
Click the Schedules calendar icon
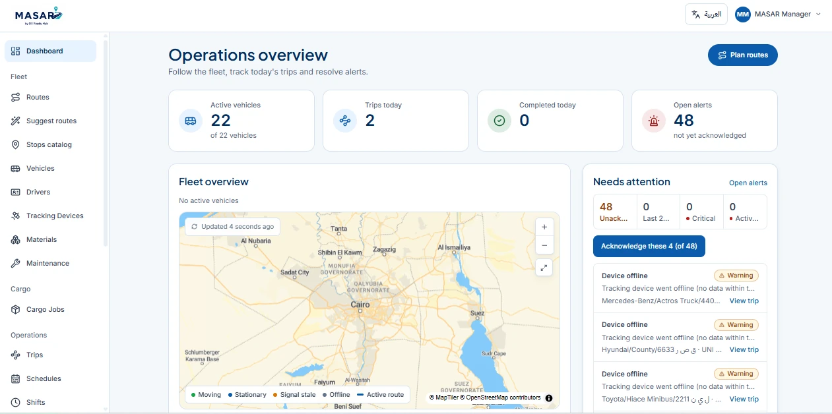16,379
